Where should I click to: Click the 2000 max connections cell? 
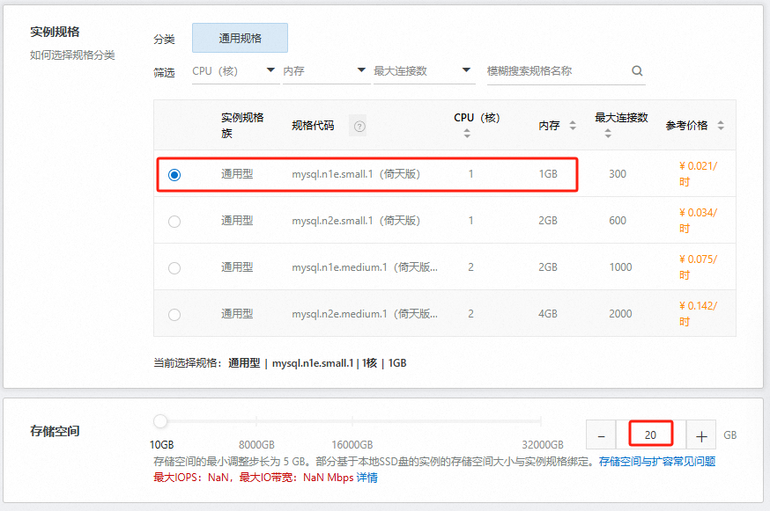pyautogui.click(x=621, y=314)
